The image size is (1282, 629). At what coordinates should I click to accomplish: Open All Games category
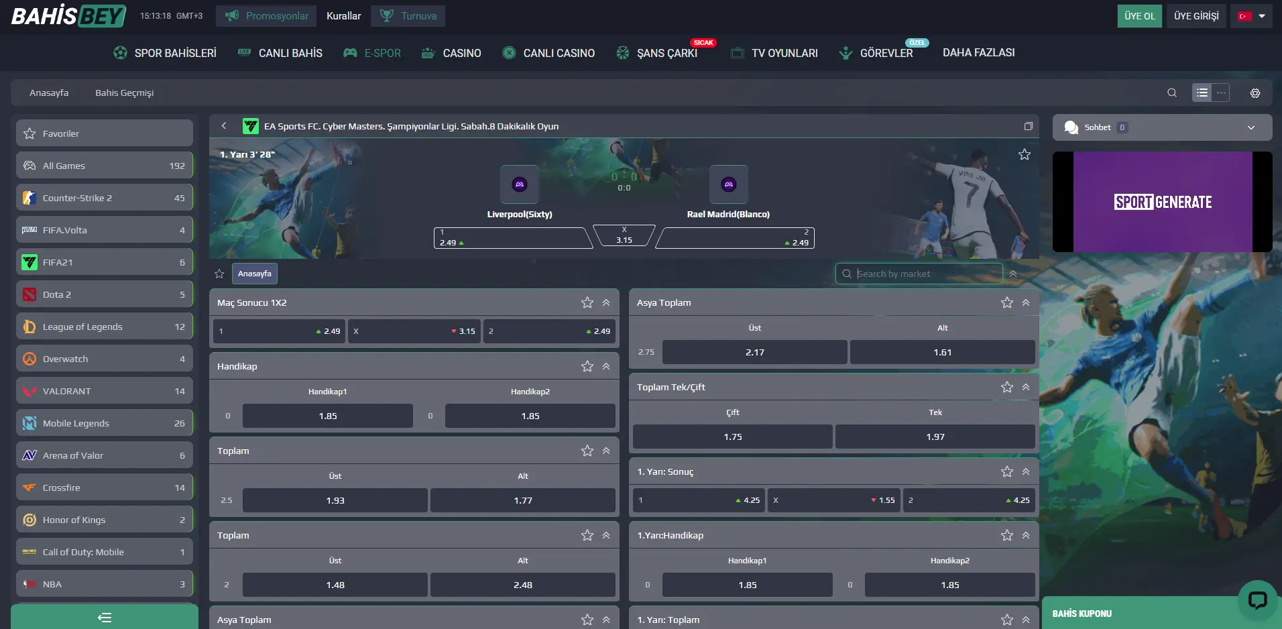[x=105, y=166]
